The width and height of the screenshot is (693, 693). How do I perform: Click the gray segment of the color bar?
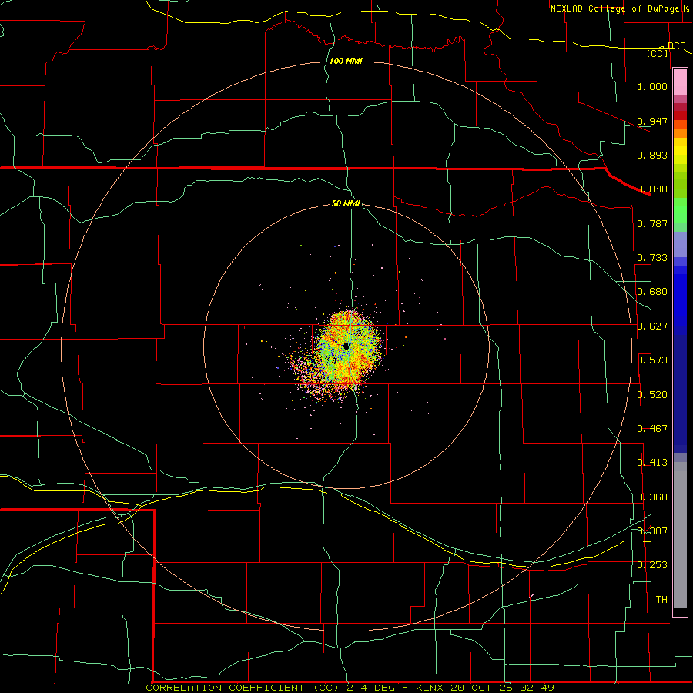pos(680,535)
